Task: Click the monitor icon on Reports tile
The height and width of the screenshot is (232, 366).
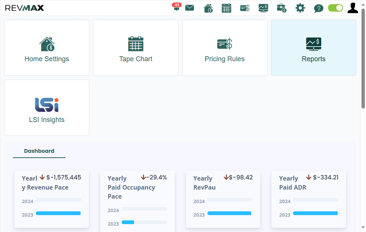Action: (314, 44)
